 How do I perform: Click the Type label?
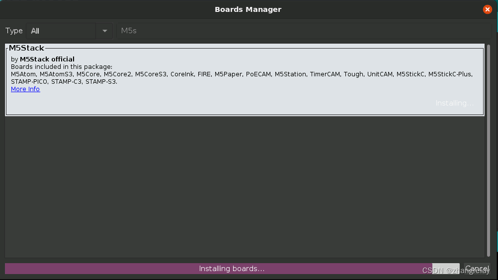click(x=14, y=31)
